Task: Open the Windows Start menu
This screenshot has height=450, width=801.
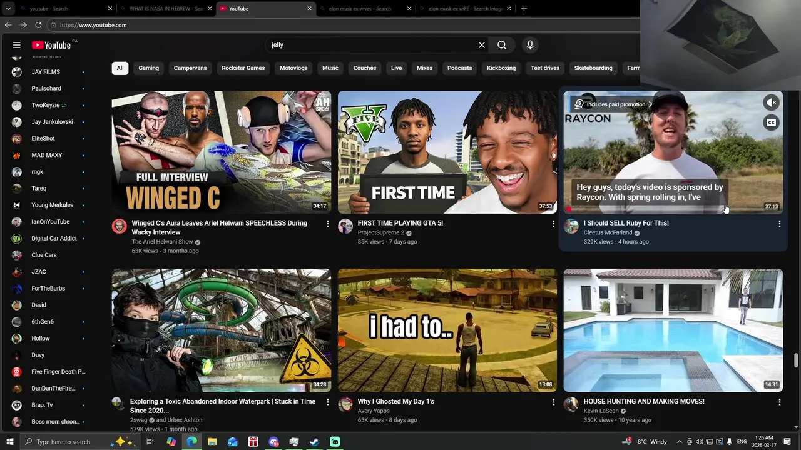Action: (9, 442)
